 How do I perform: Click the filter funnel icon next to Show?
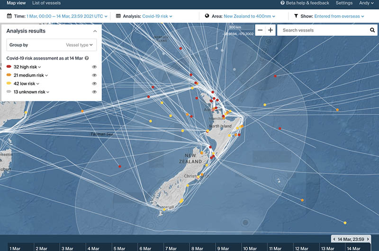[296, 16]
